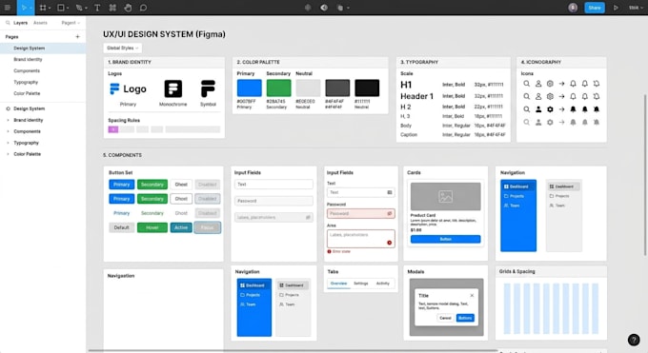This screenshot has width=648, height=353.
Task: Click Cancel in the Title modal
Action: 445,318
